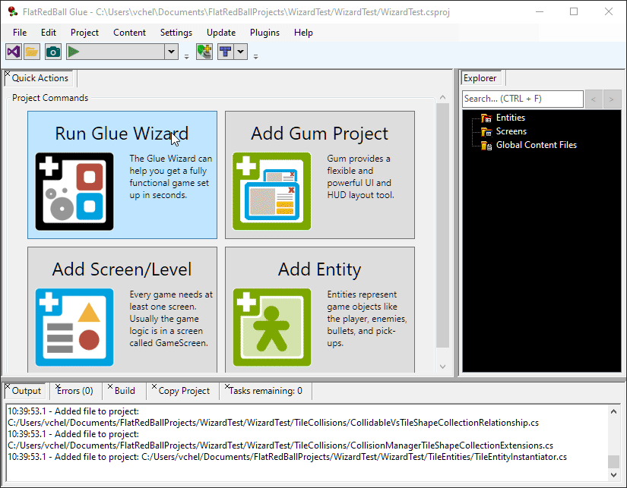Click the Explorer forward navigation button
The image size is (627, 488).
coord(612,99)
